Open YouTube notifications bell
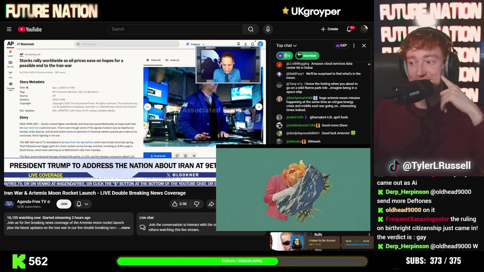This screenshot has width=484, height=272. (349, 29)
